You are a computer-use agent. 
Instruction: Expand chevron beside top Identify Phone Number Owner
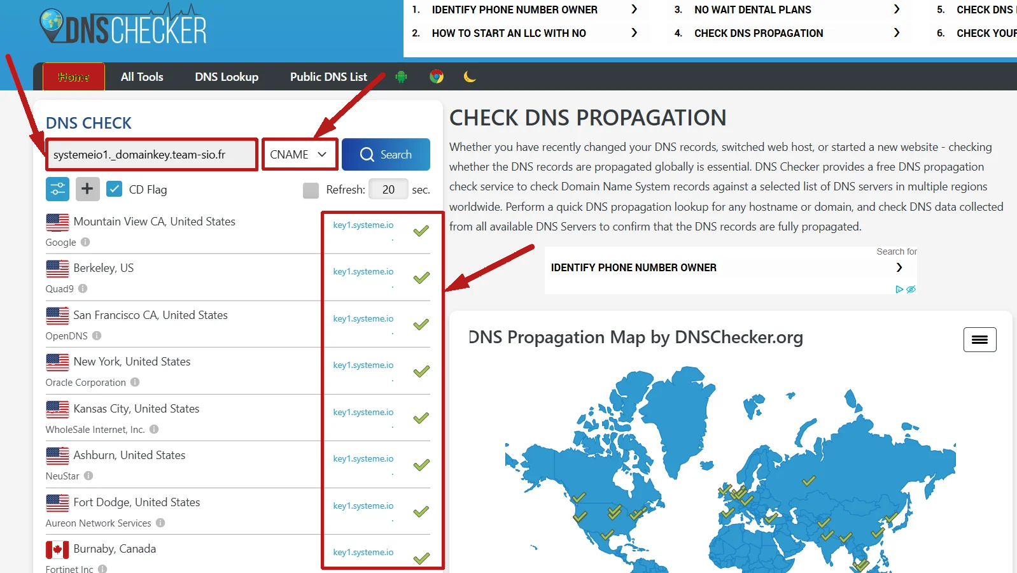pos(634,9)
